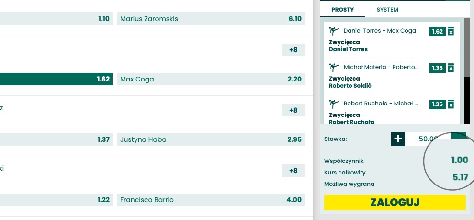Click the yellow ZALOGUJ button
The image size is (474, 220).
[395, 202]
